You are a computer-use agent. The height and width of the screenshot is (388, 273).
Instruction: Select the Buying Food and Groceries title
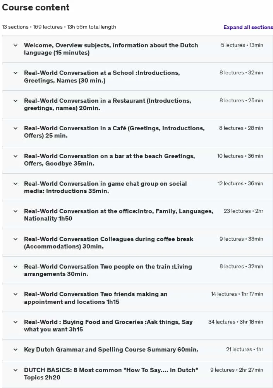(x=108, y=326)
